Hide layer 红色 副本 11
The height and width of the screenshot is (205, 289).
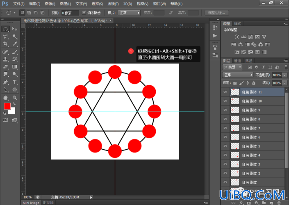click(x=225, y=92)
